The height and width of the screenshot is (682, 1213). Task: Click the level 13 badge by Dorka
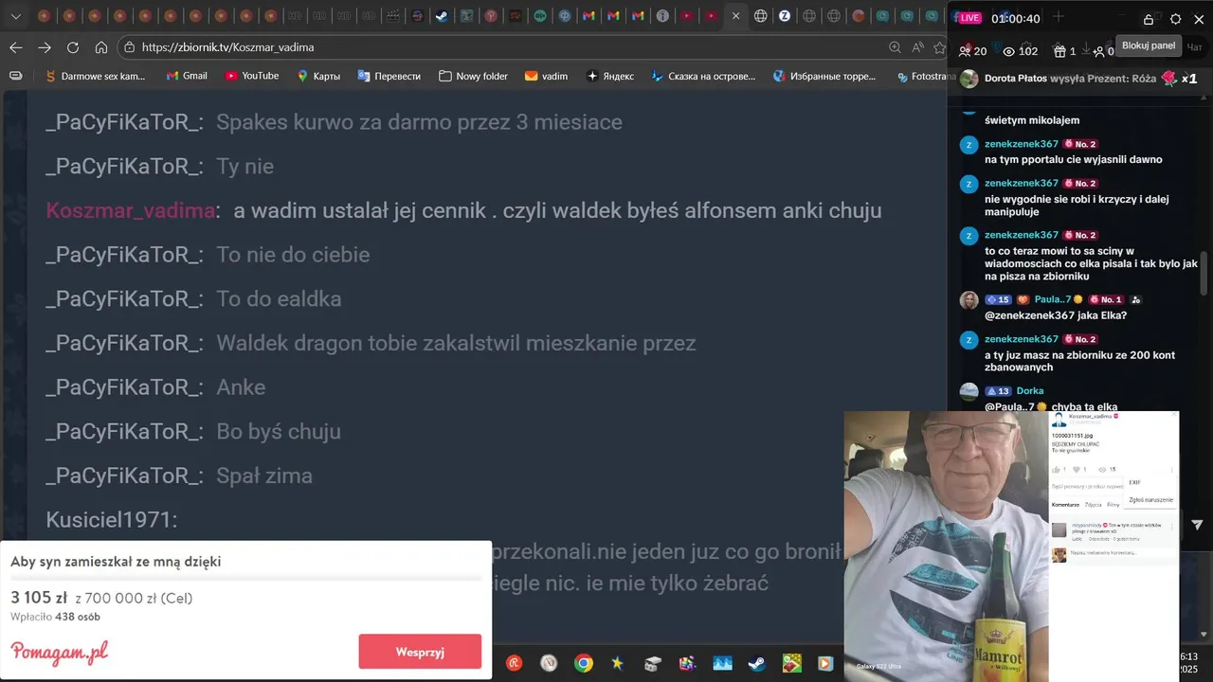click(x=998, y=390)
